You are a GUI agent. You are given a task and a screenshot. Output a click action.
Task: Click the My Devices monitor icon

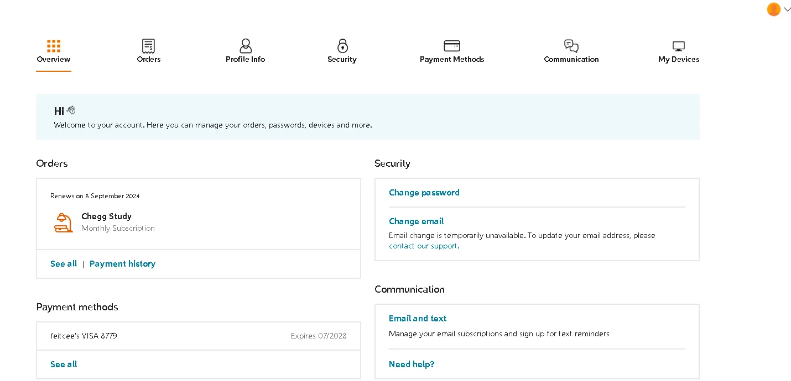pyautogui.click(x=679, y=46)
